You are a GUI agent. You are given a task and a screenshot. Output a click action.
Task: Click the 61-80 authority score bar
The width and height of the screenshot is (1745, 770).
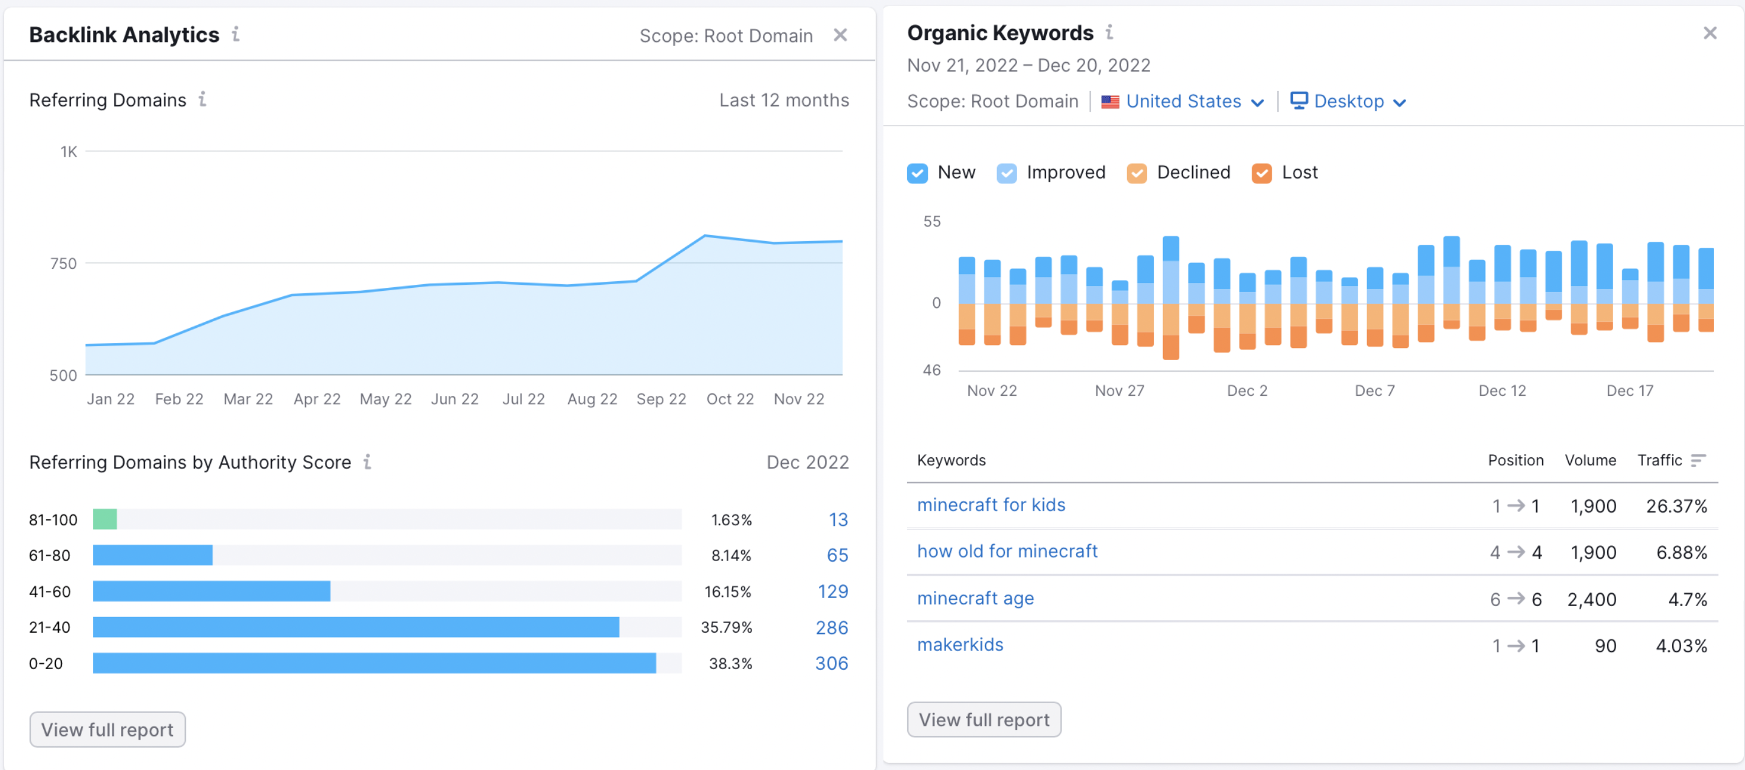tap(153, 555)
